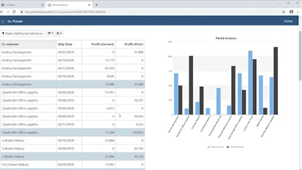Click the tallest dark bar in chart
Screen dimensions: 302x170
tap(276, 81)
